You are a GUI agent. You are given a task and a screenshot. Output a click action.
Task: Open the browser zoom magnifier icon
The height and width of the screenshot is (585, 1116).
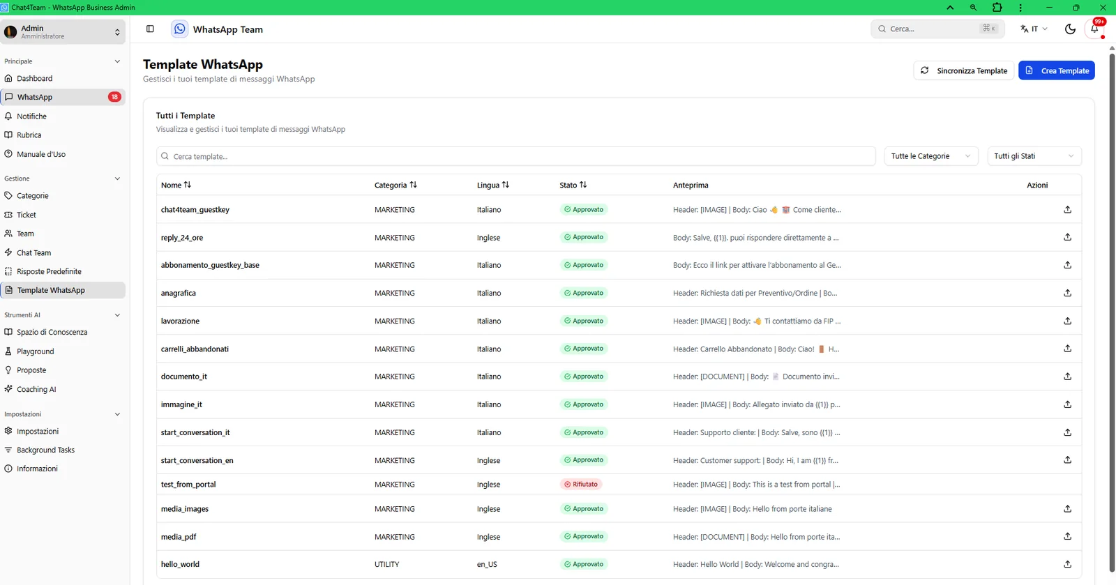[x=973, y=8]
